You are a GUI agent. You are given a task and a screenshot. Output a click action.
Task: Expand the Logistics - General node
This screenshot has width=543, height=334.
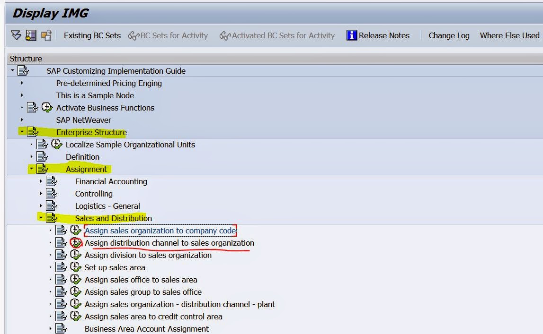point(41,206)
